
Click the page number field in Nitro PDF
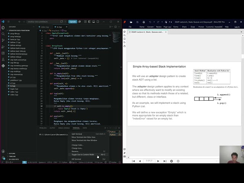click(149, 161)
